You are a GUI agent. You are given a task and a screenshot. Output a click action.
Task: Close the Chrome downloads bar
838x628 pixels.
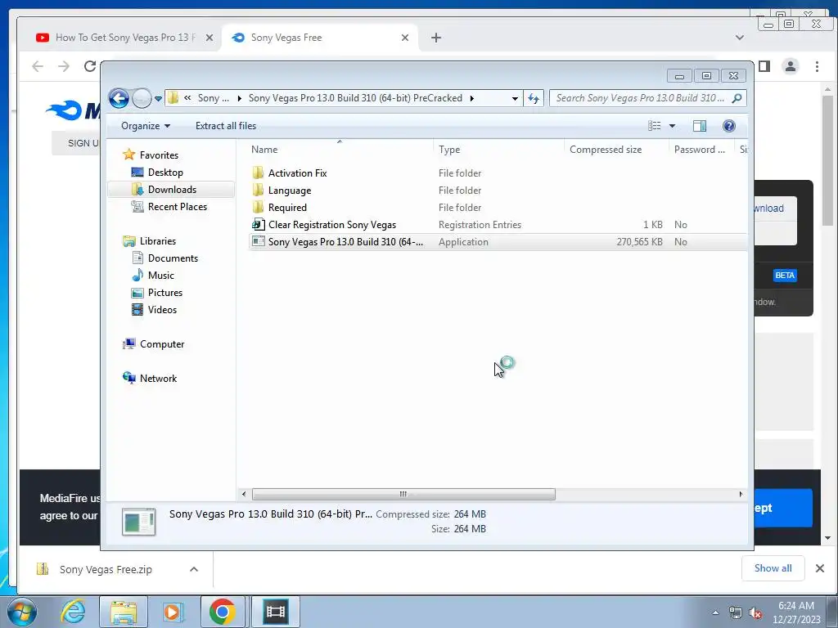point(820,568)
